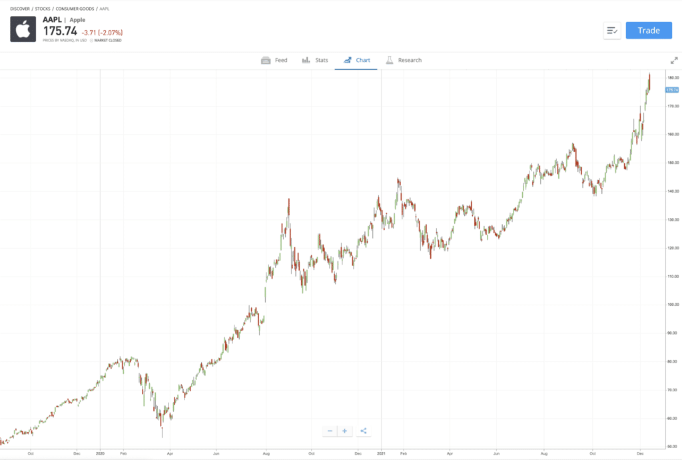
Task: Open the Research tab
Action: click(x=404, y=60)
